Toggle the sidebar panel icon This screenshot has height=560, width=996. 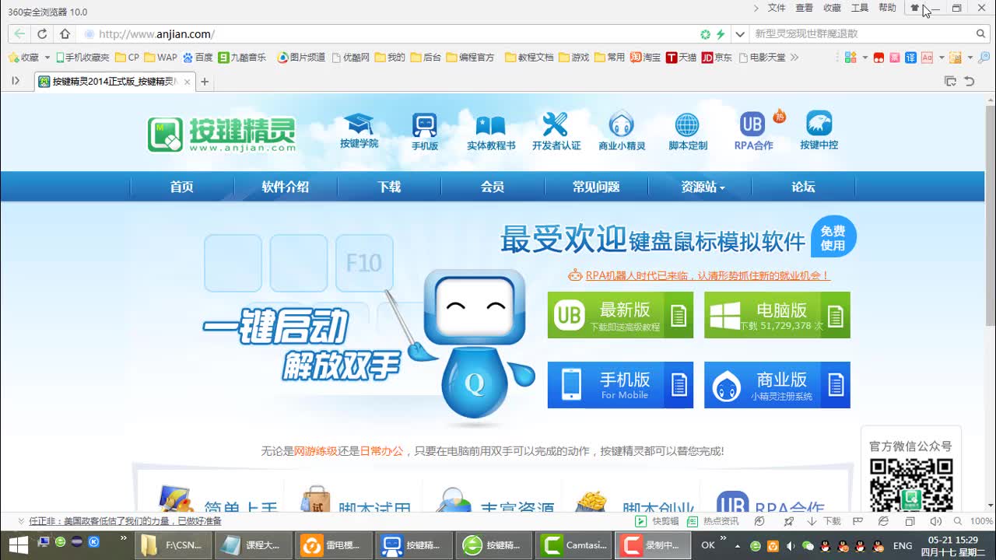coord(16,81)
